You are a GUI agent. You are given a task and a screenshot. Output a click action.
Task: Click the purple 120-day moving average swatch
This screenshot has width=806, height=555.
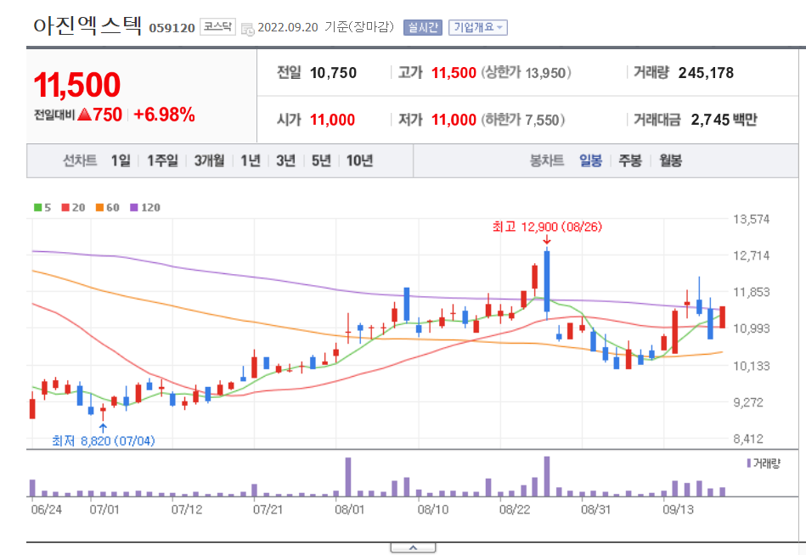134,207
